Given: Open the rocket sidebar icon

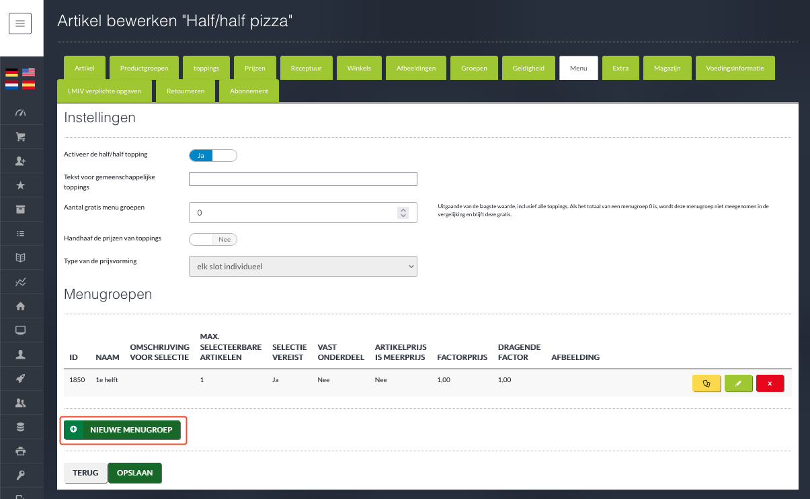Looking at the screenshot, I should point(20,378).
